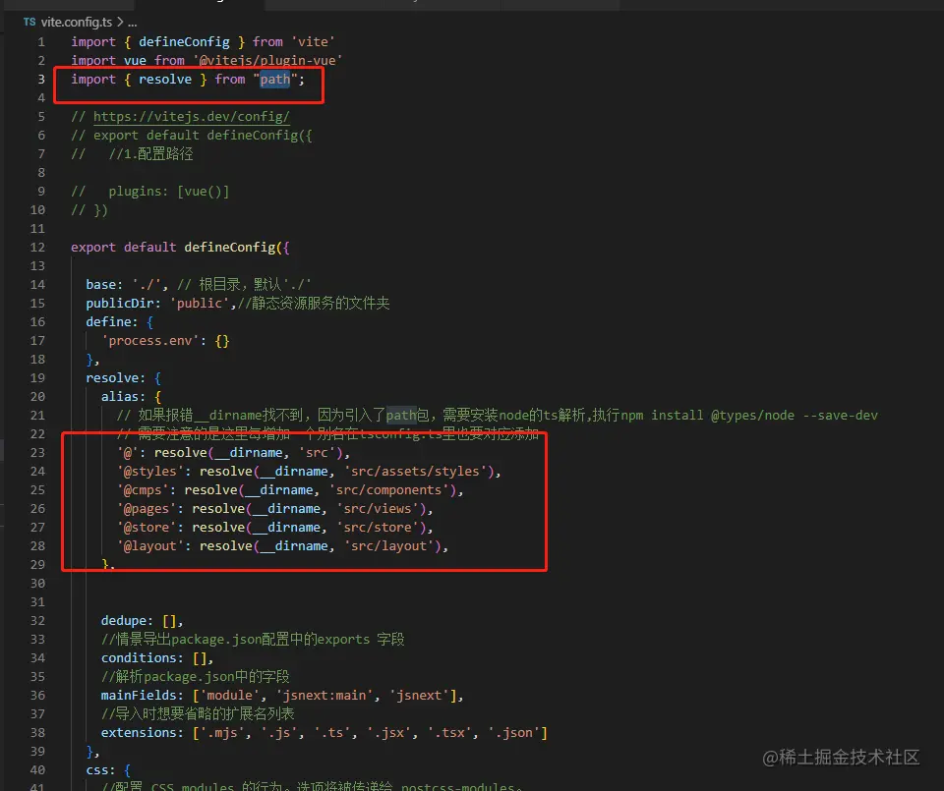The height and width of the screenshot is (791, 944).
Task: Click the '//导入时想要省略的扩展名列表' comment
Action: tap(198, 713)
